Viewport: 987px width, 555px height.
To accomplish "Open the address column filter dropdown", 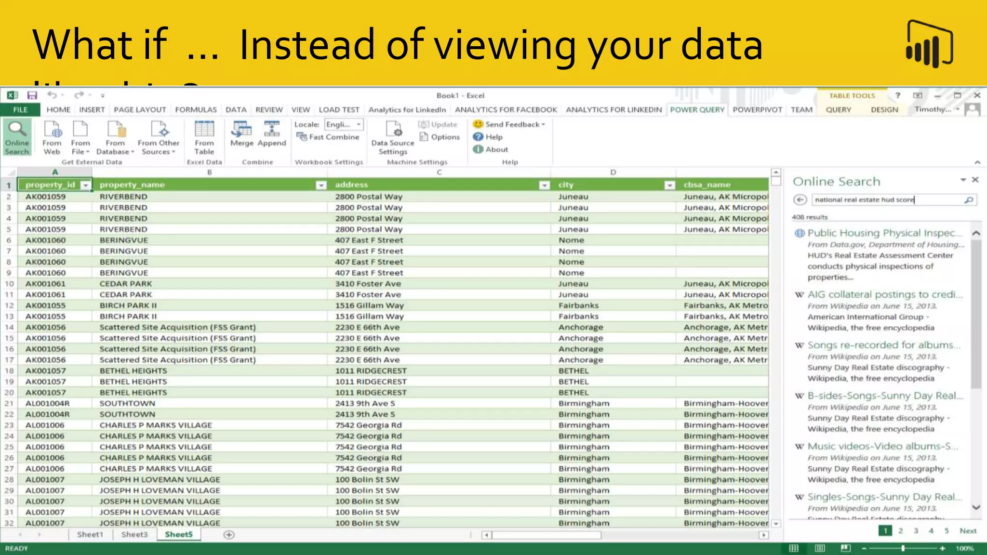I will 544,185.
